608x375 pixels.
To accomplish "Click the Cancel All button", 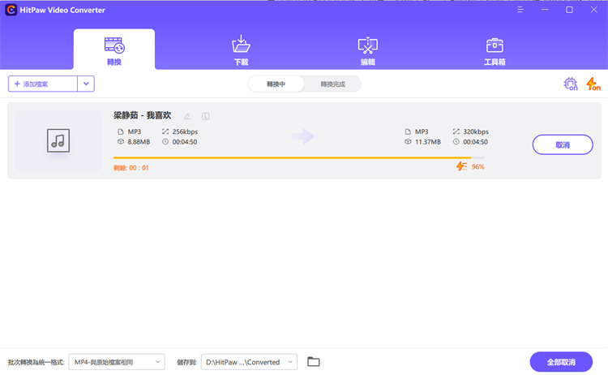I will pyautogui.click(x=561, y=362).
